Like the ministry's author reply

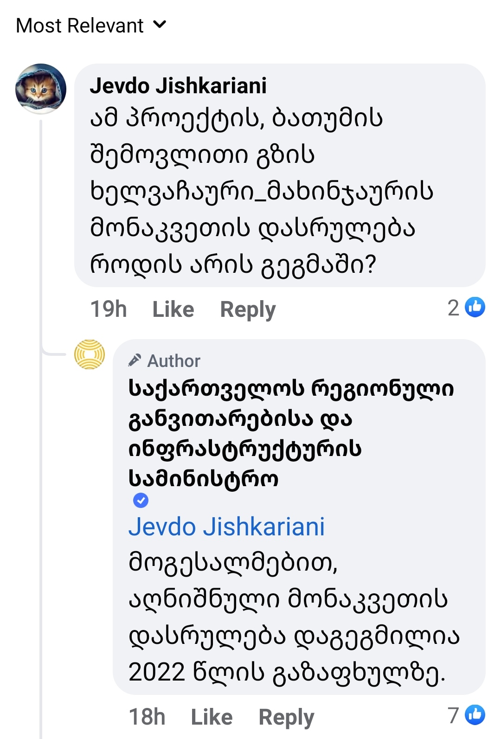point(212,716)
